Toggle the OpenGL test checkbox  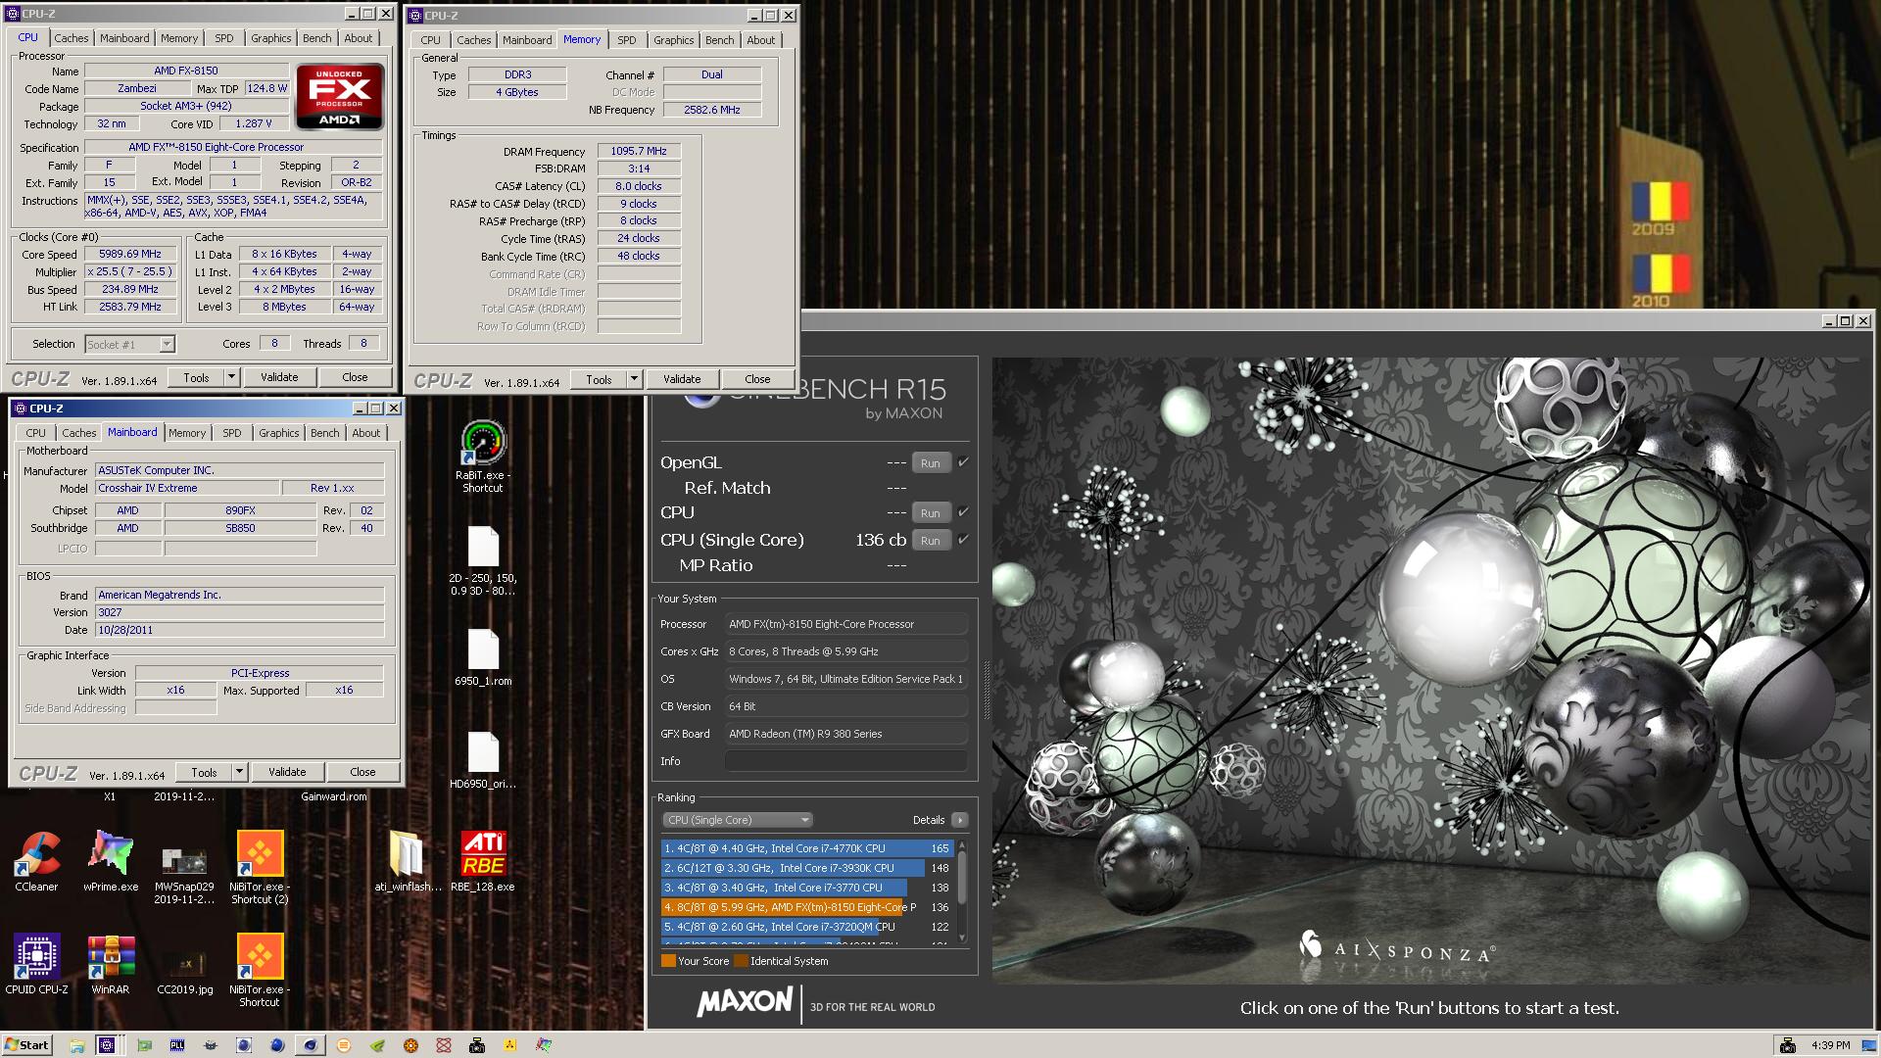963,462
